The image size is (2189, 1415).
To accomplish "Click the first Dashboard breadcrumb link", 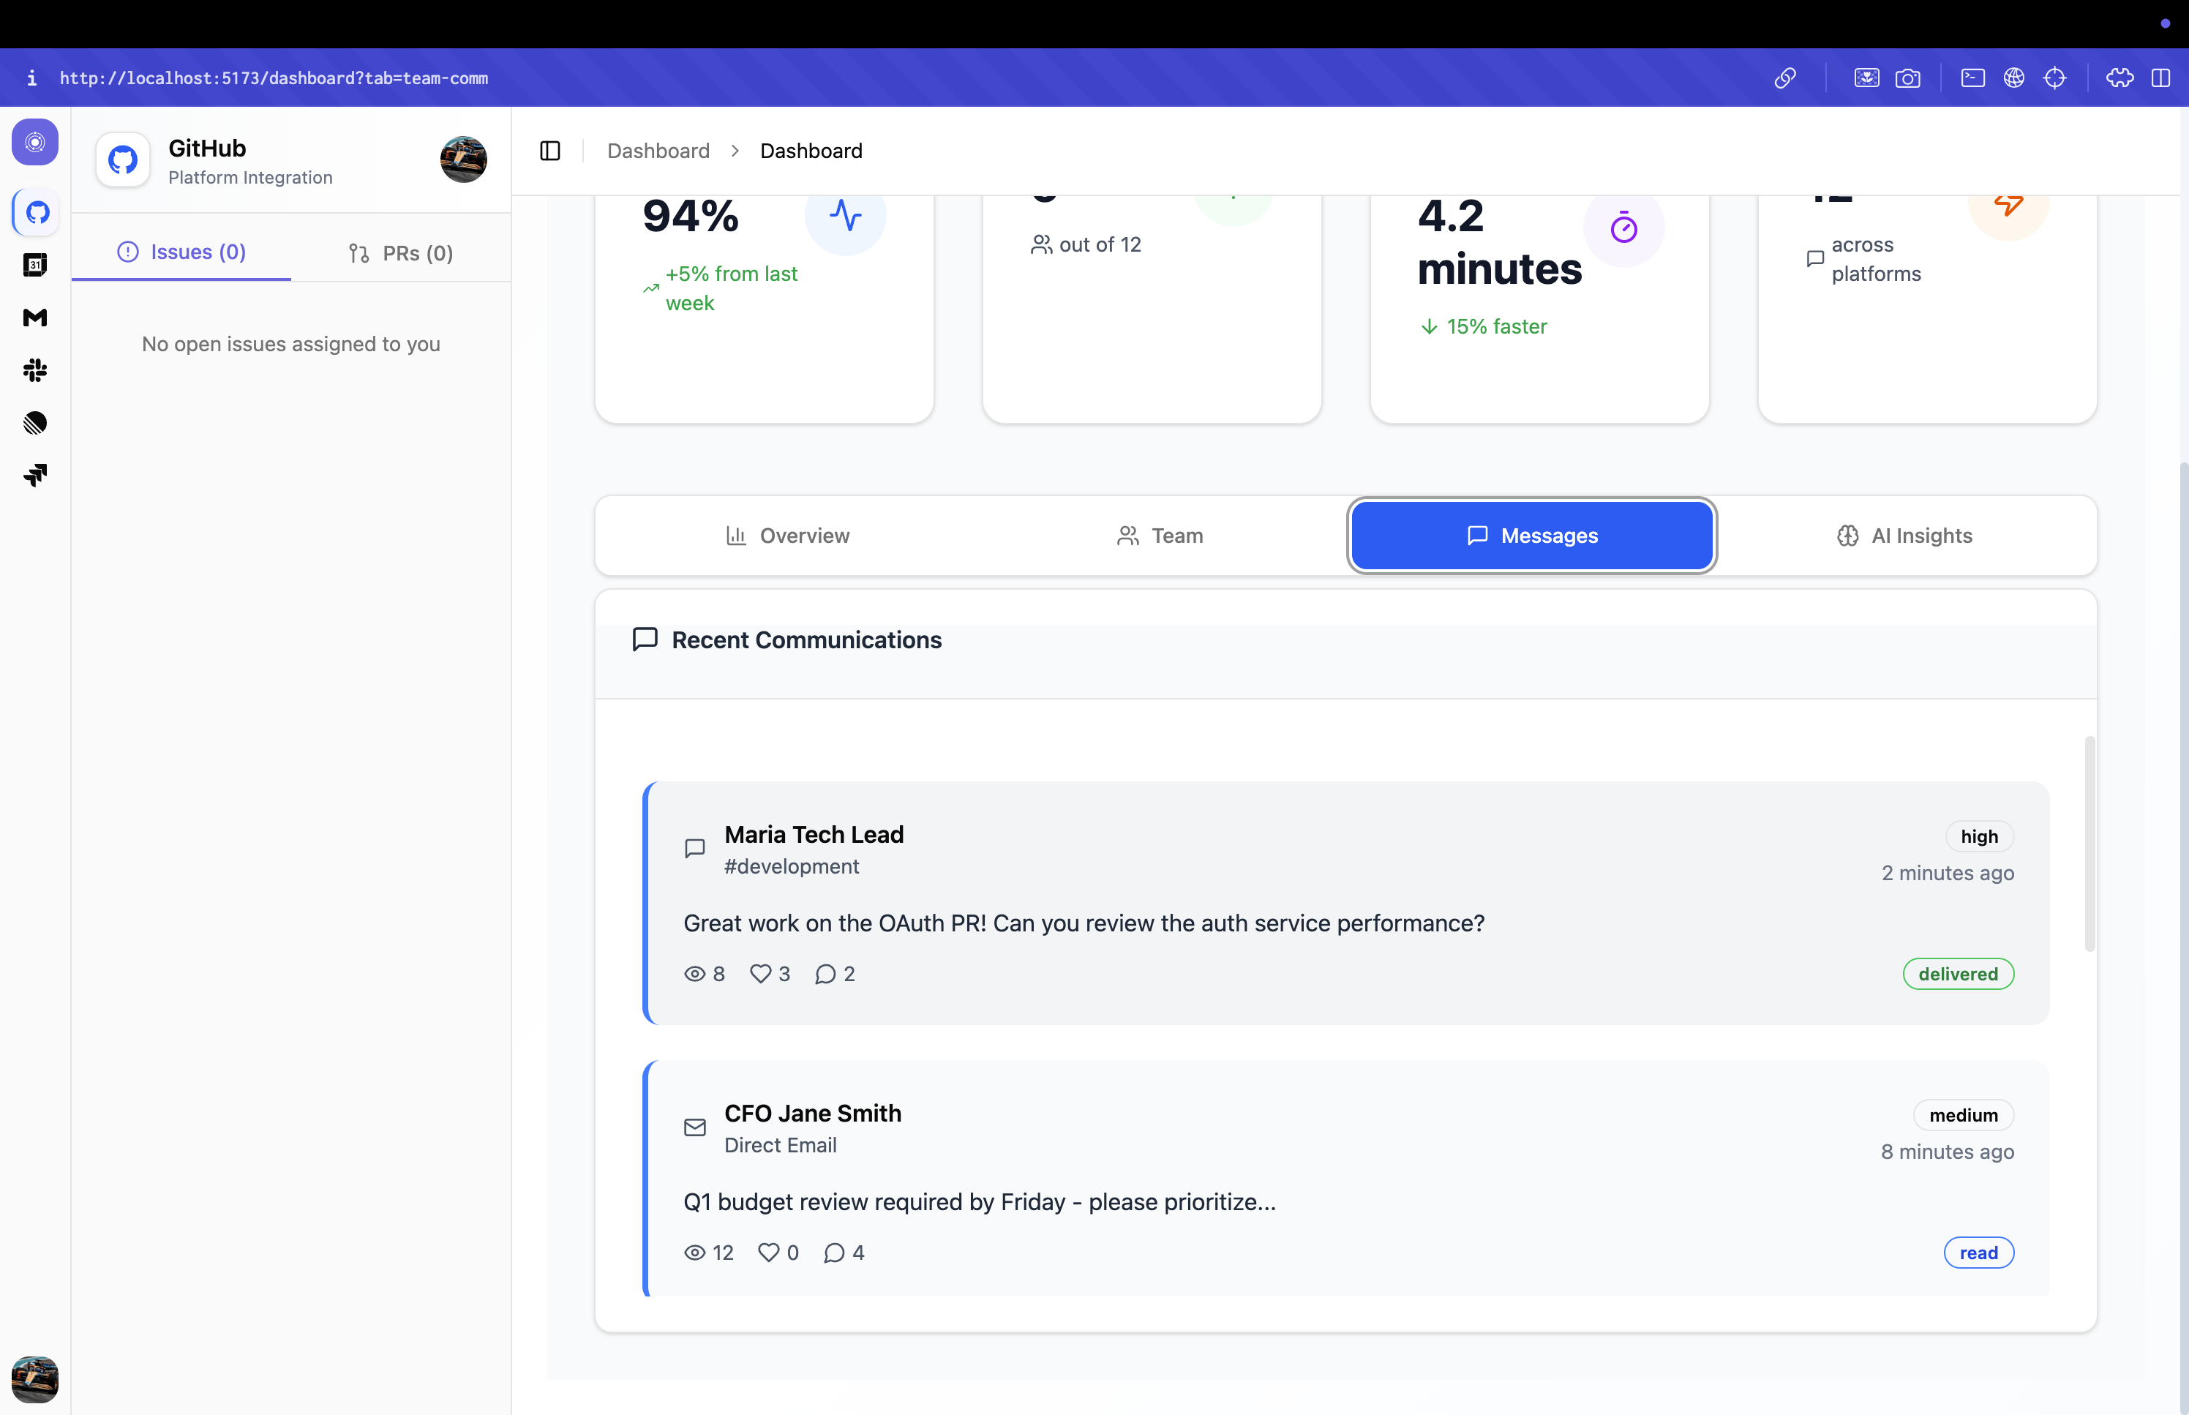I will click(x=658, y=151).
